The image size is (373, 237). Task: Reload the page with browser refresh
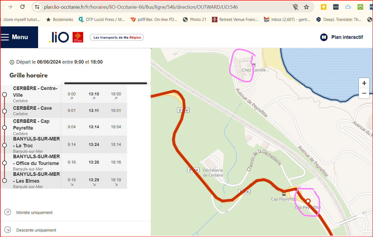(23, 7)
